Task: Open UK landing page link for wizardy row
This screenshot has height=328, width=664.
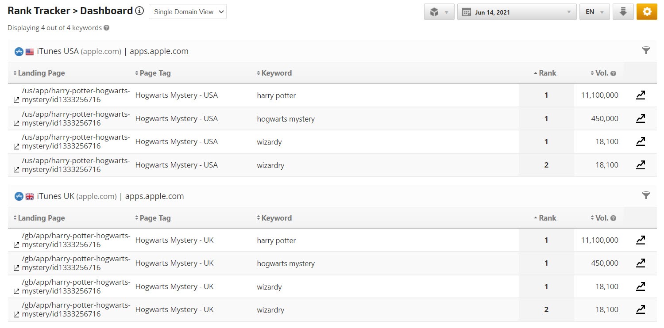Action: click(x=75, y=286)
